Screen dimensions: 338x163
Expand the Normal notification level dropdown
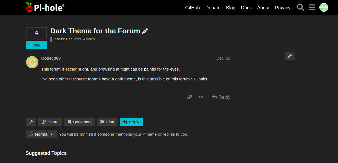41,134
